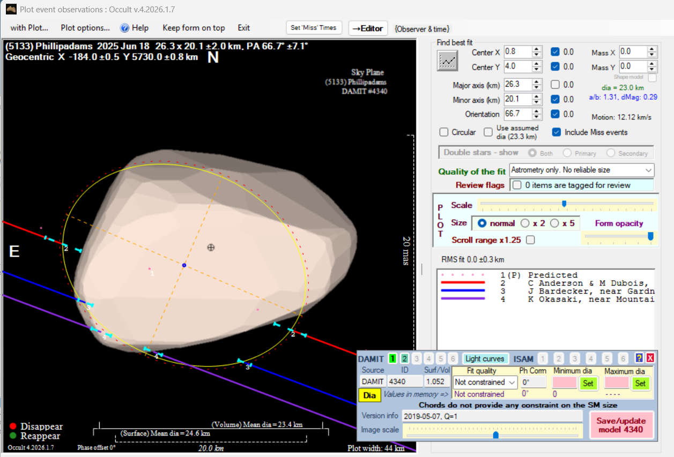Viewport: 674px width, 457px height.
Task: Open the Quality of the fit dropdown
Action: 582,170
